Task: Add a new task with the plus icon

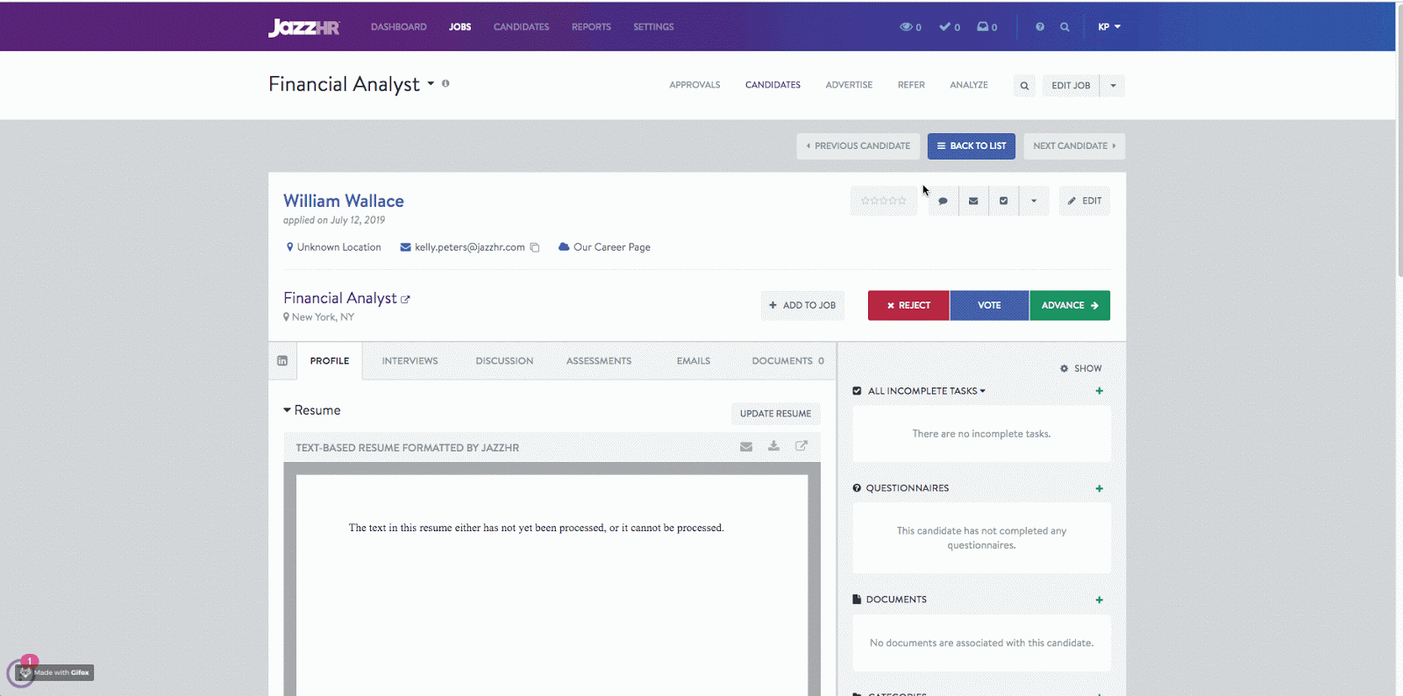Action: (1100, 391)
